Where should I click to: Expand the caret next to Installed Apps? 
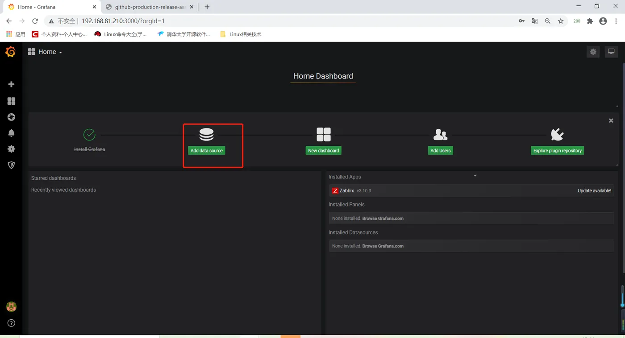click(x=475, y=176)
